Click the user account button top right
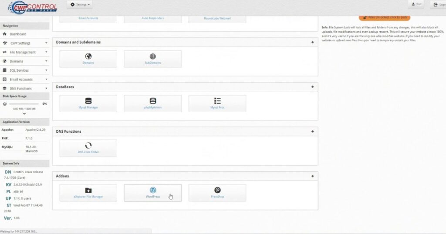 [x=416, y=4]
